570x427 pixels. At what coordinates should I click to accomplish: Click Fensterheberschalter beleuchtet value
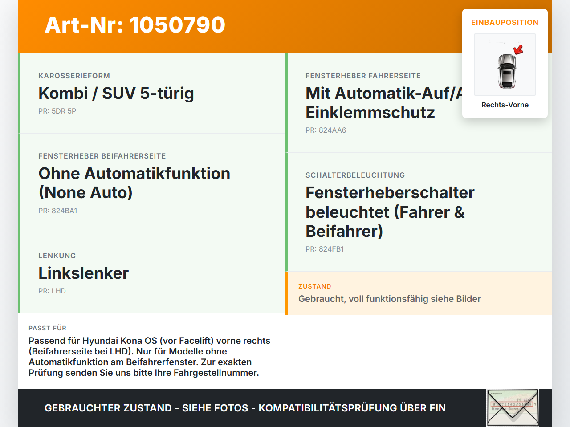(x=390, y=211)
